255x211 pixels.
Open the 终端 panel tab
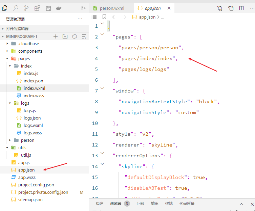point(169,204)
